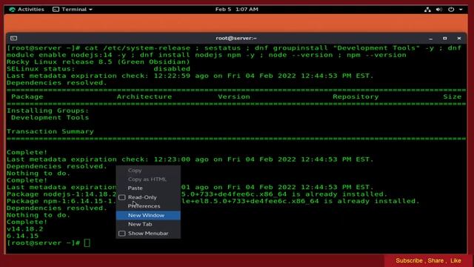Open the clock showing Feb 5 1:07 AM
Screen dimensions: 474x267
coord(237,10)
